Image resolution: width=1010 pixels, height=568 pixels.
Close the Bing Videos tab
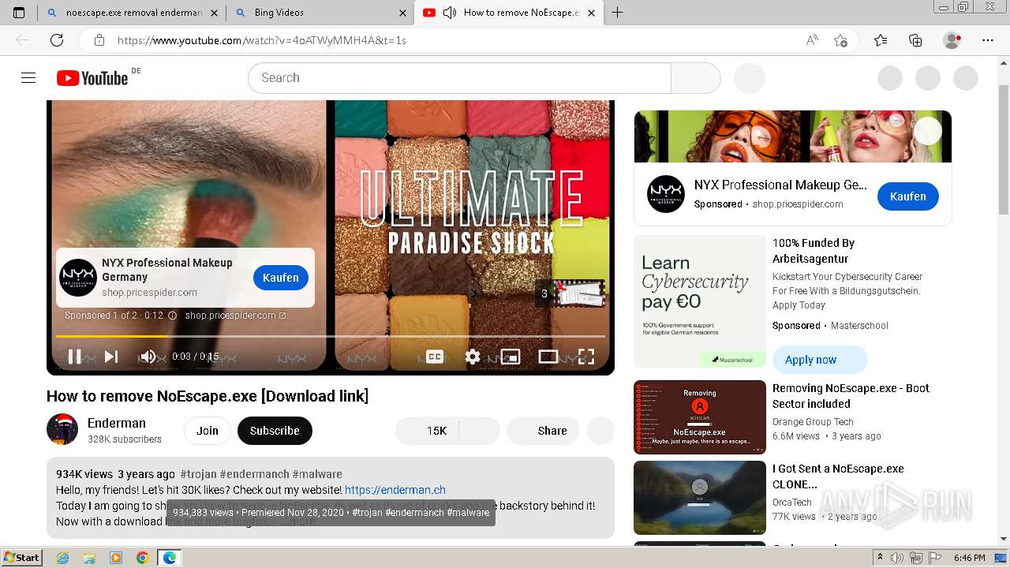(x=403, y=13)
